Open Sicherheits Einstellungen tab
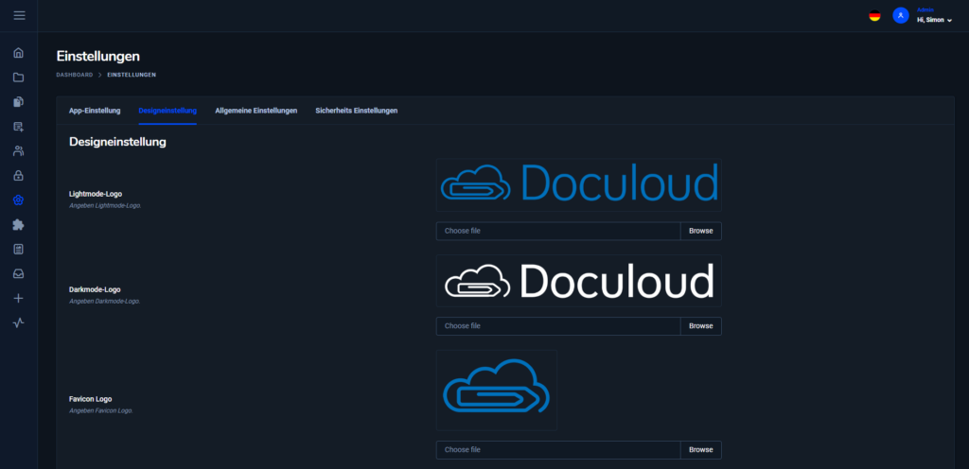This screenshot has height=469, width=969. pyautogui.click(x=356, y=111)
